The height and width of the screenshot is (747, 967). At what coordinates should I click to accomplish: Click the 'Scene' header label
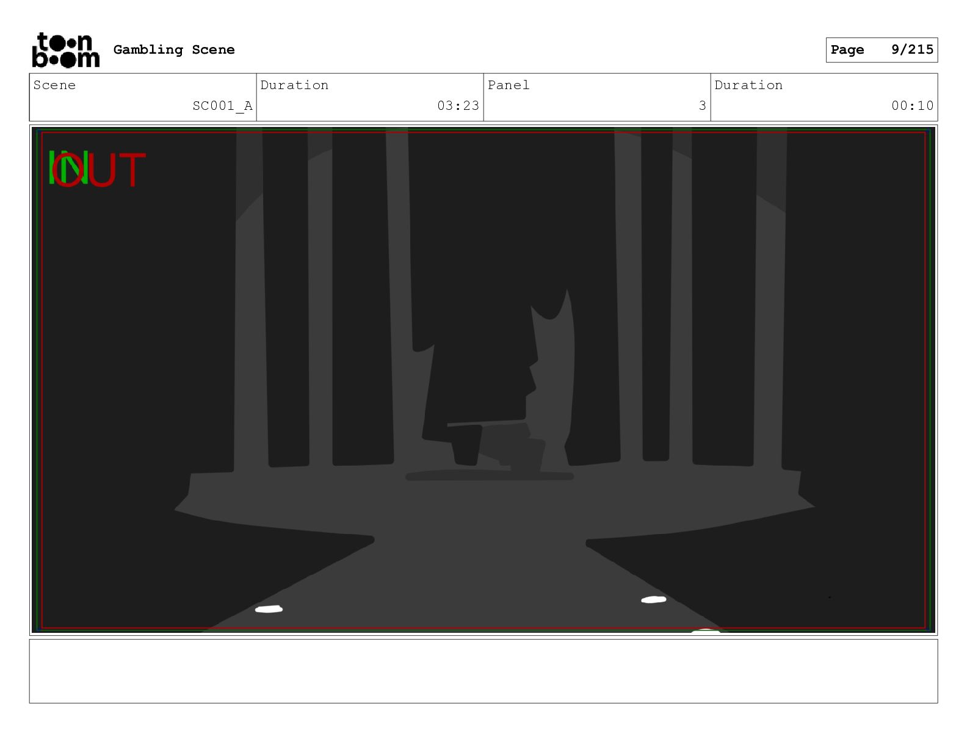tap(54, 85)
